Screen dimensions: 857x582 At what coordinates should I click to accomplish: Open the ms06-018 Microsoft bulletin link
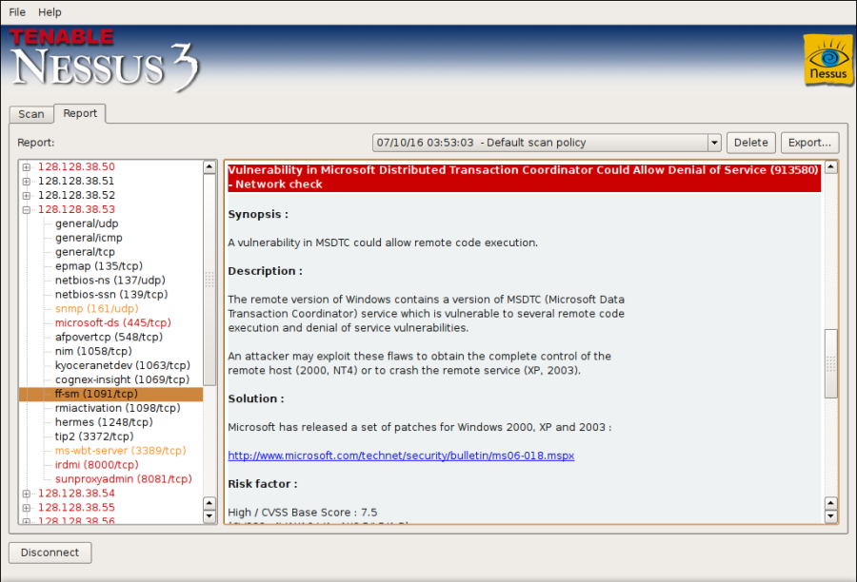[x=401, y=456]
